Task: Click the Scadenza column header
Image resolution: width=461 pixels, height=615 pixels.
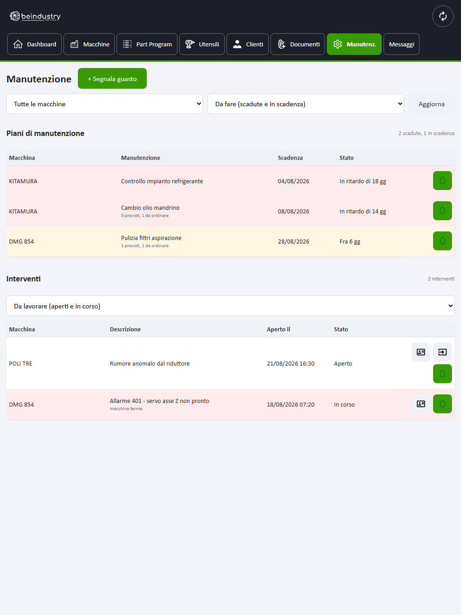Action: [x=290, y=158]
